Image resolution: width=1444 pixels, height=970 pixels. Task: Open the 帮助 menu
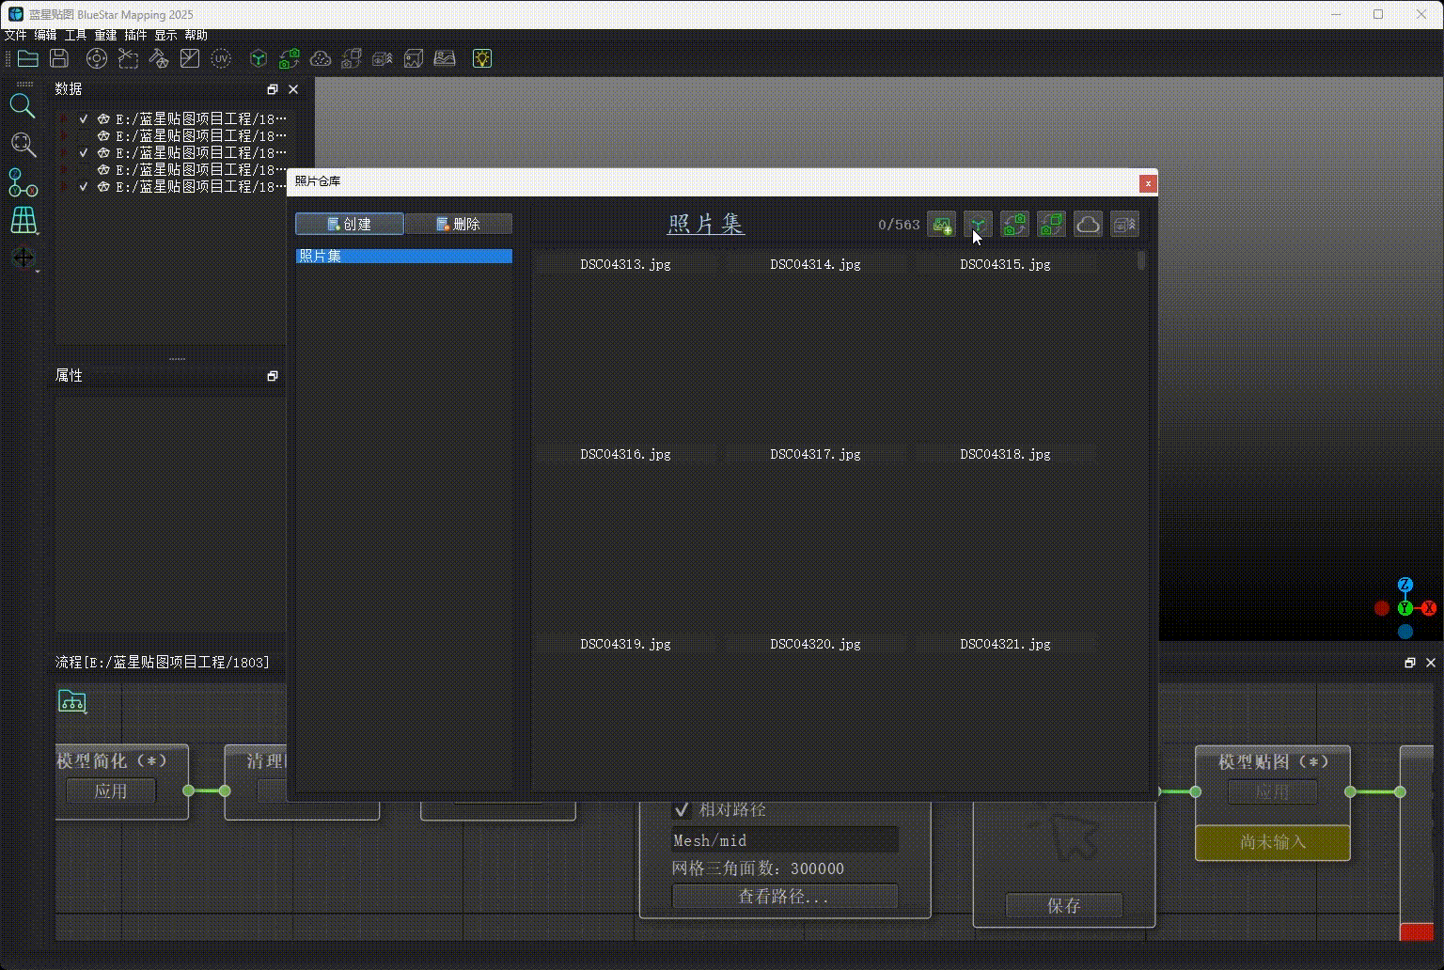tap(196, 35)
